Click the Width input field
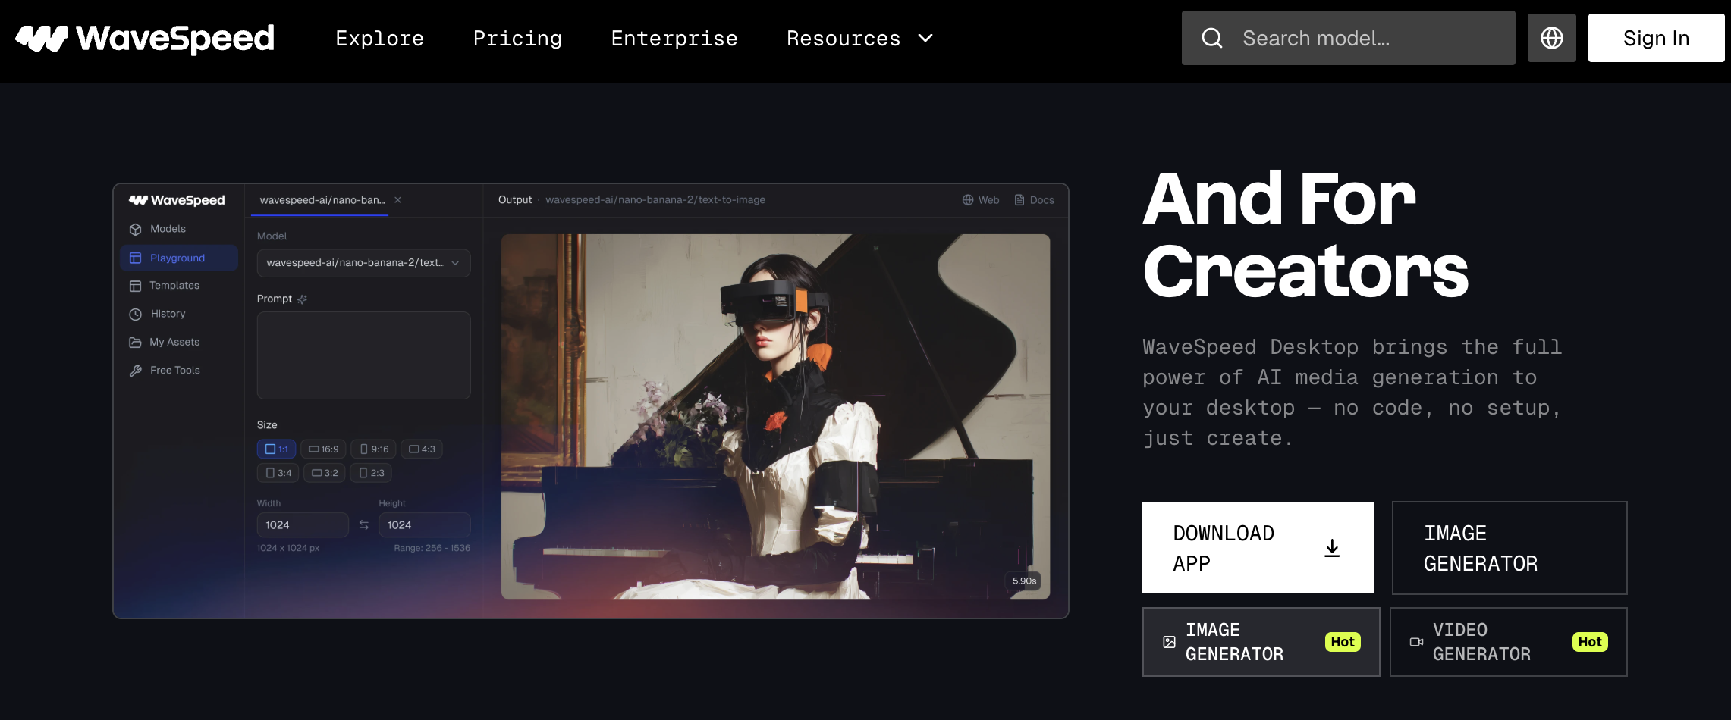The image size is (1731, 720). point(303,524)
